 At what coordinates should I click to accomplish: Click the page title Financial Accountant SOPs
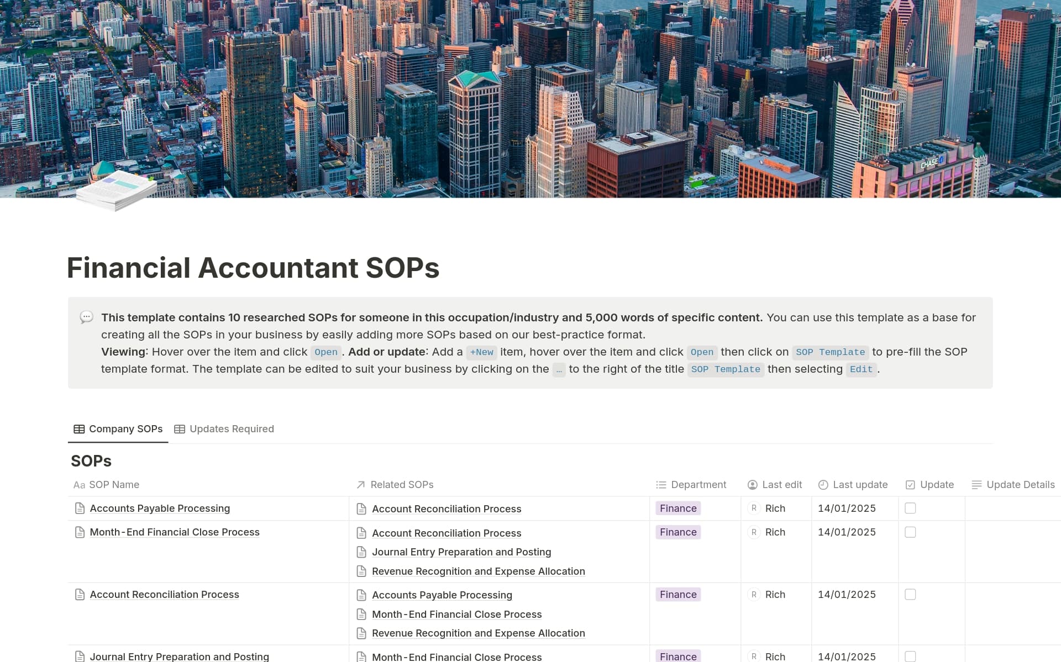coord(253,268)
